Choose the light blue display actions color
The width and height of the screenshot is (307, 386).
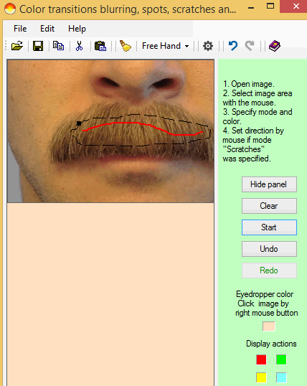pyautogui.click(x=281, y=377)
